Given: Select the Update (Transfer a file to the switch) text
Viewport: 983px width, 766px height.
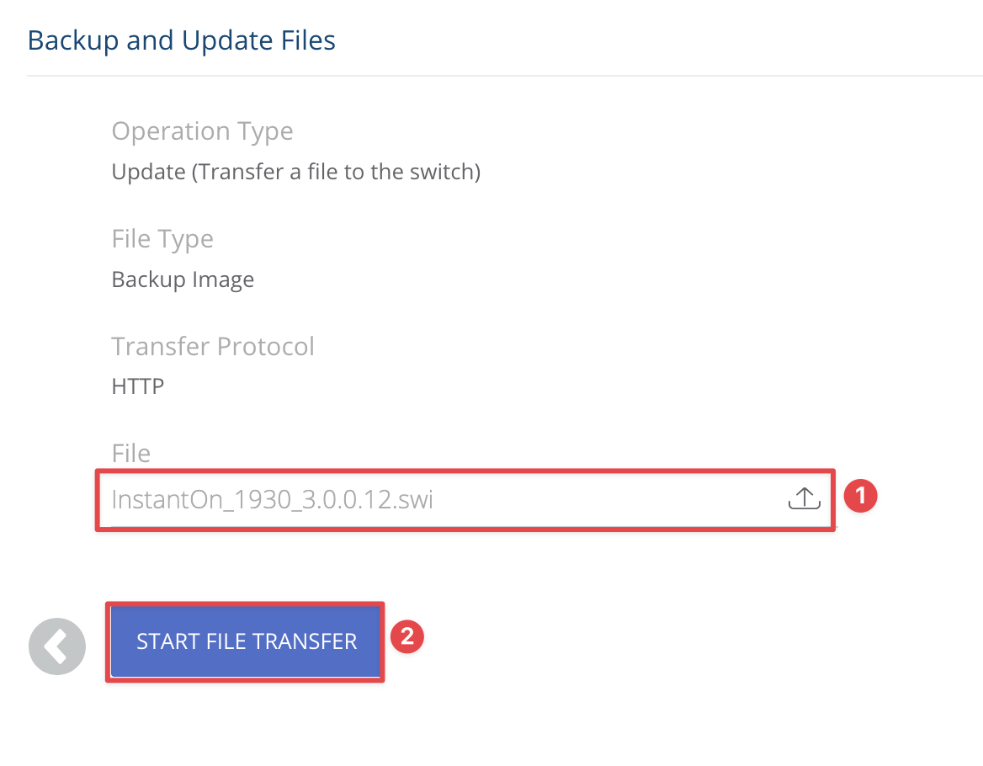Looking at the screenshot, I should (x=296, y=172).
